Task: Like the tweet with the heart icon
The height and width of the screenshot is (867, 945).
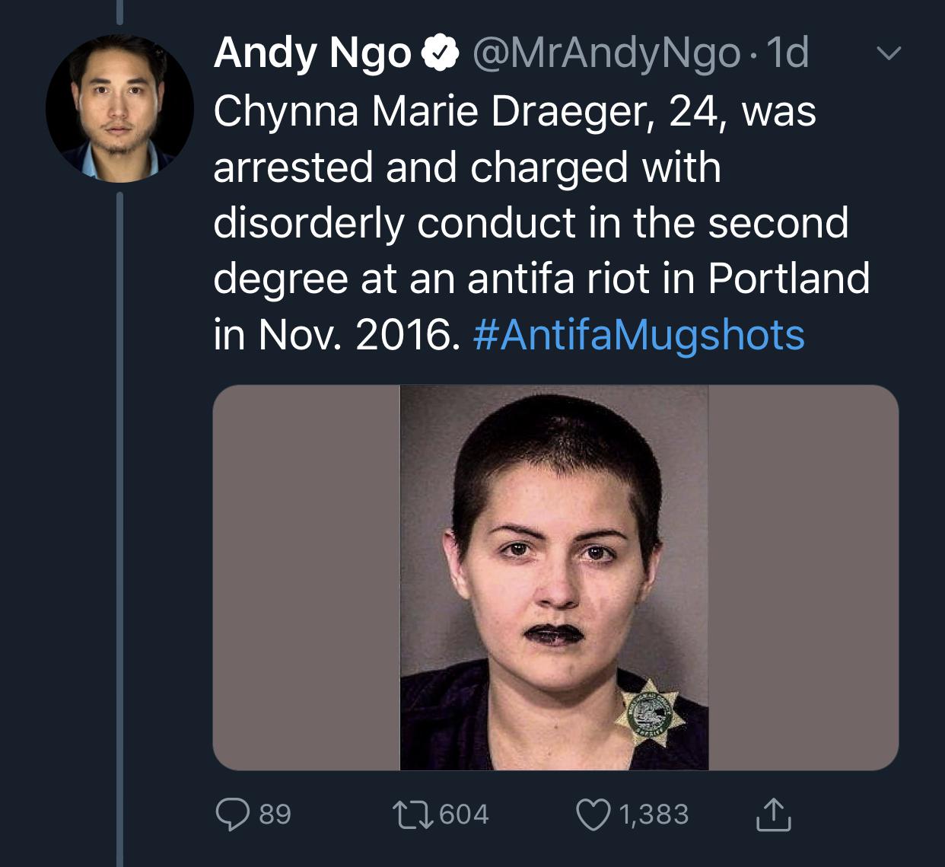Action: point(593,814)
